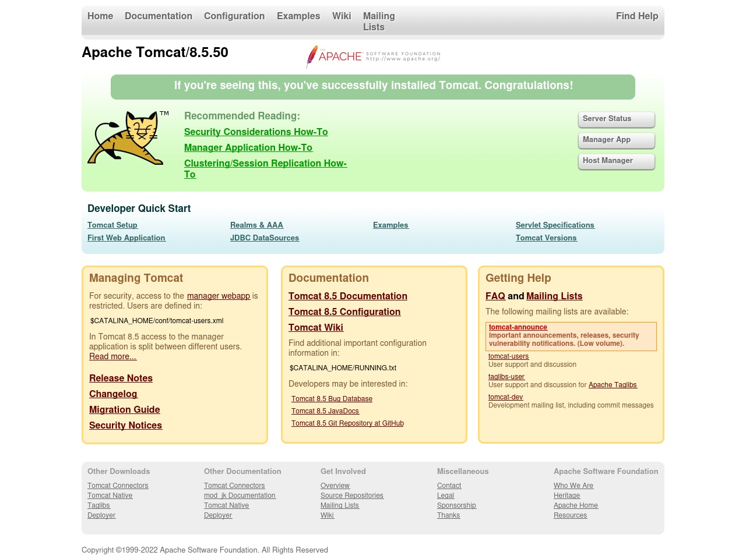Open Wiki under Get Involved
The height and width of the screenshot is (559, 746).
327,515
